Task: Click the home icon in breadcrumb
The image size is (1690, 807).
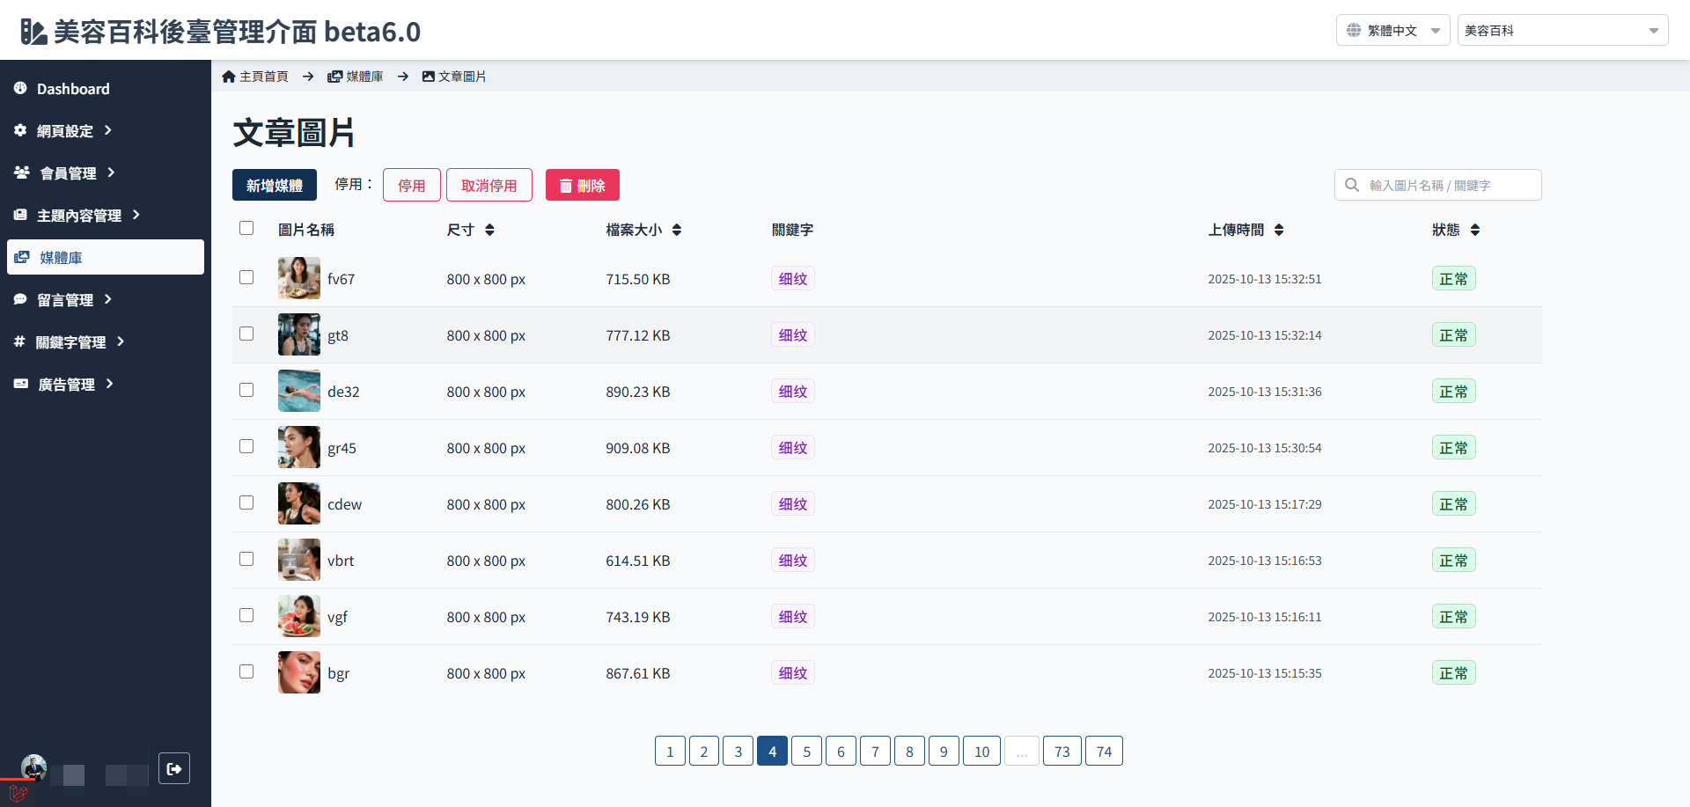Action: [229, 77]
